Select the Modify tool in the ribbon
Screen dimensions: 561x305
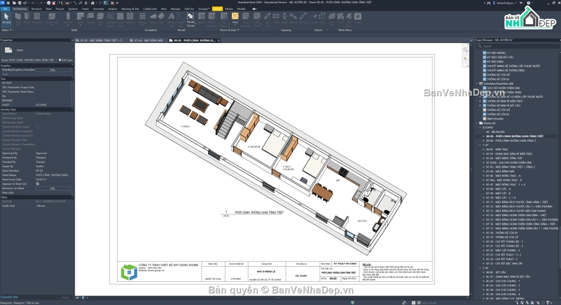click(6, 19)
